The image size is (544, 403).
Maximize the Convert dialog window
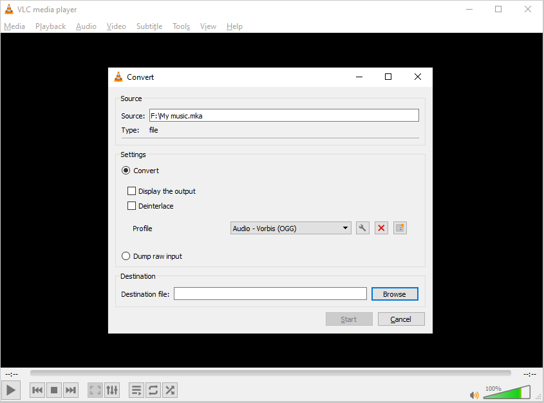tap(388, 77)
